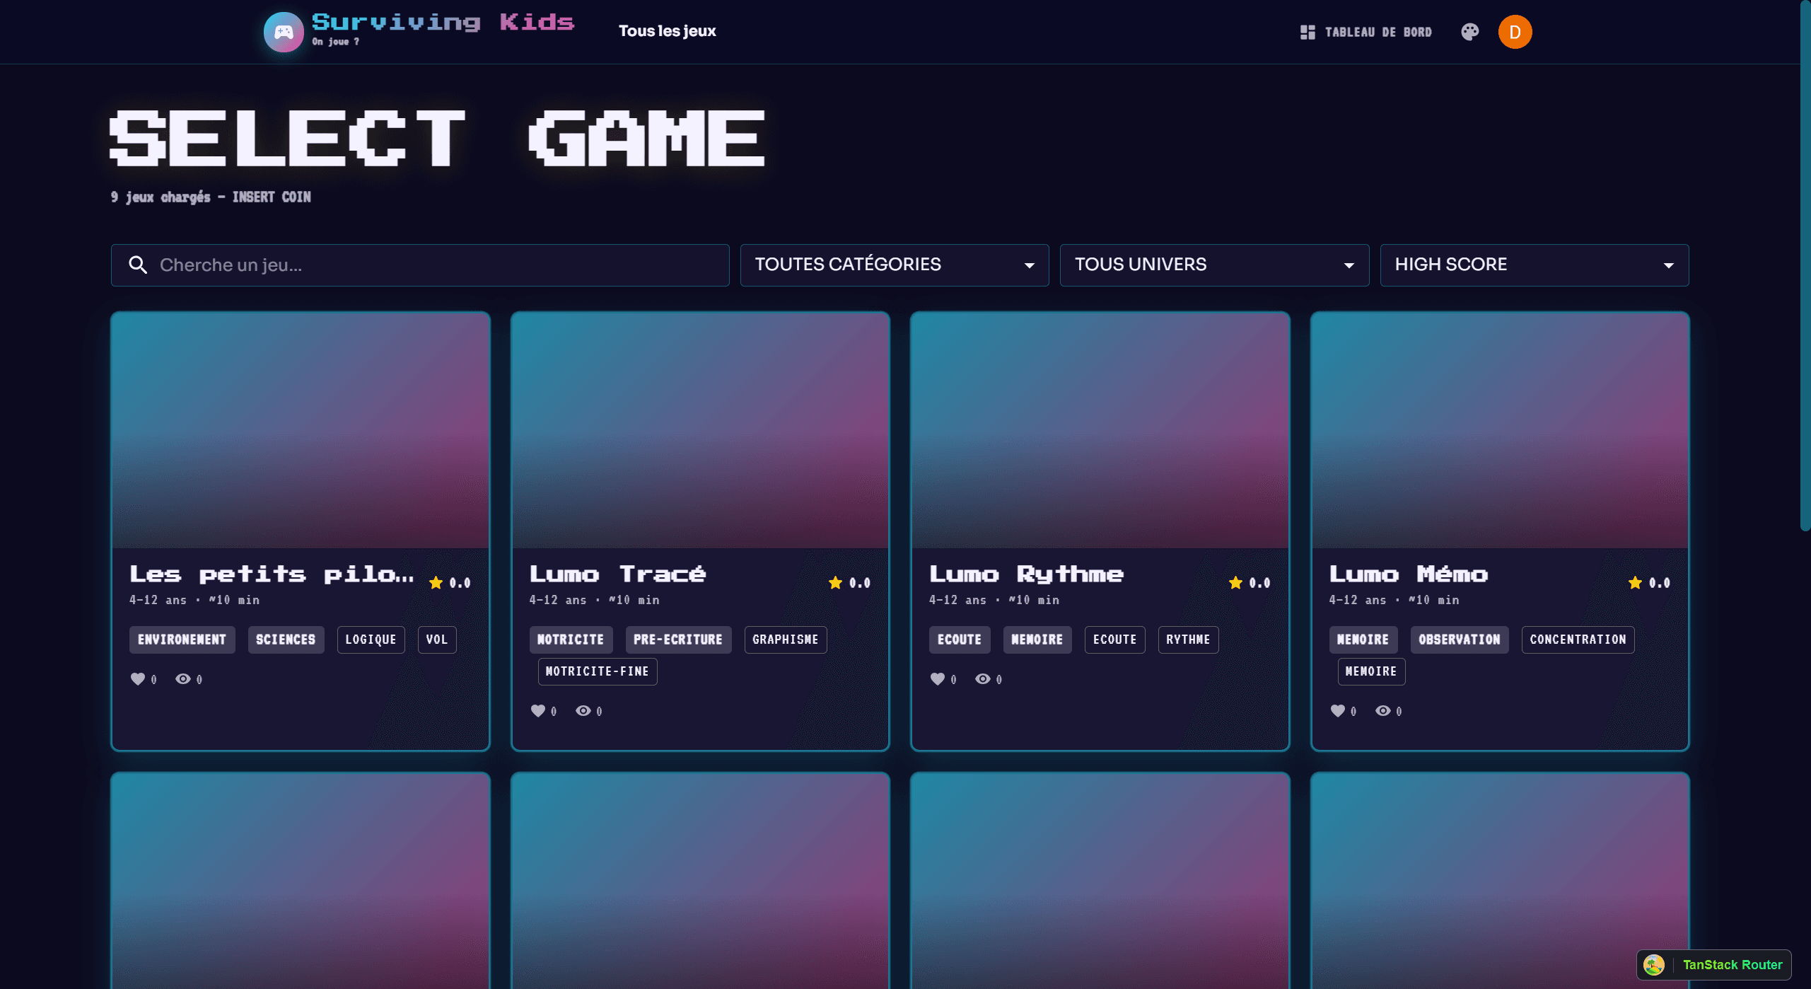
Task: Click the views eye icon on Lumo Mémo
Action: pyautogui.click(x=1382, y=710)
